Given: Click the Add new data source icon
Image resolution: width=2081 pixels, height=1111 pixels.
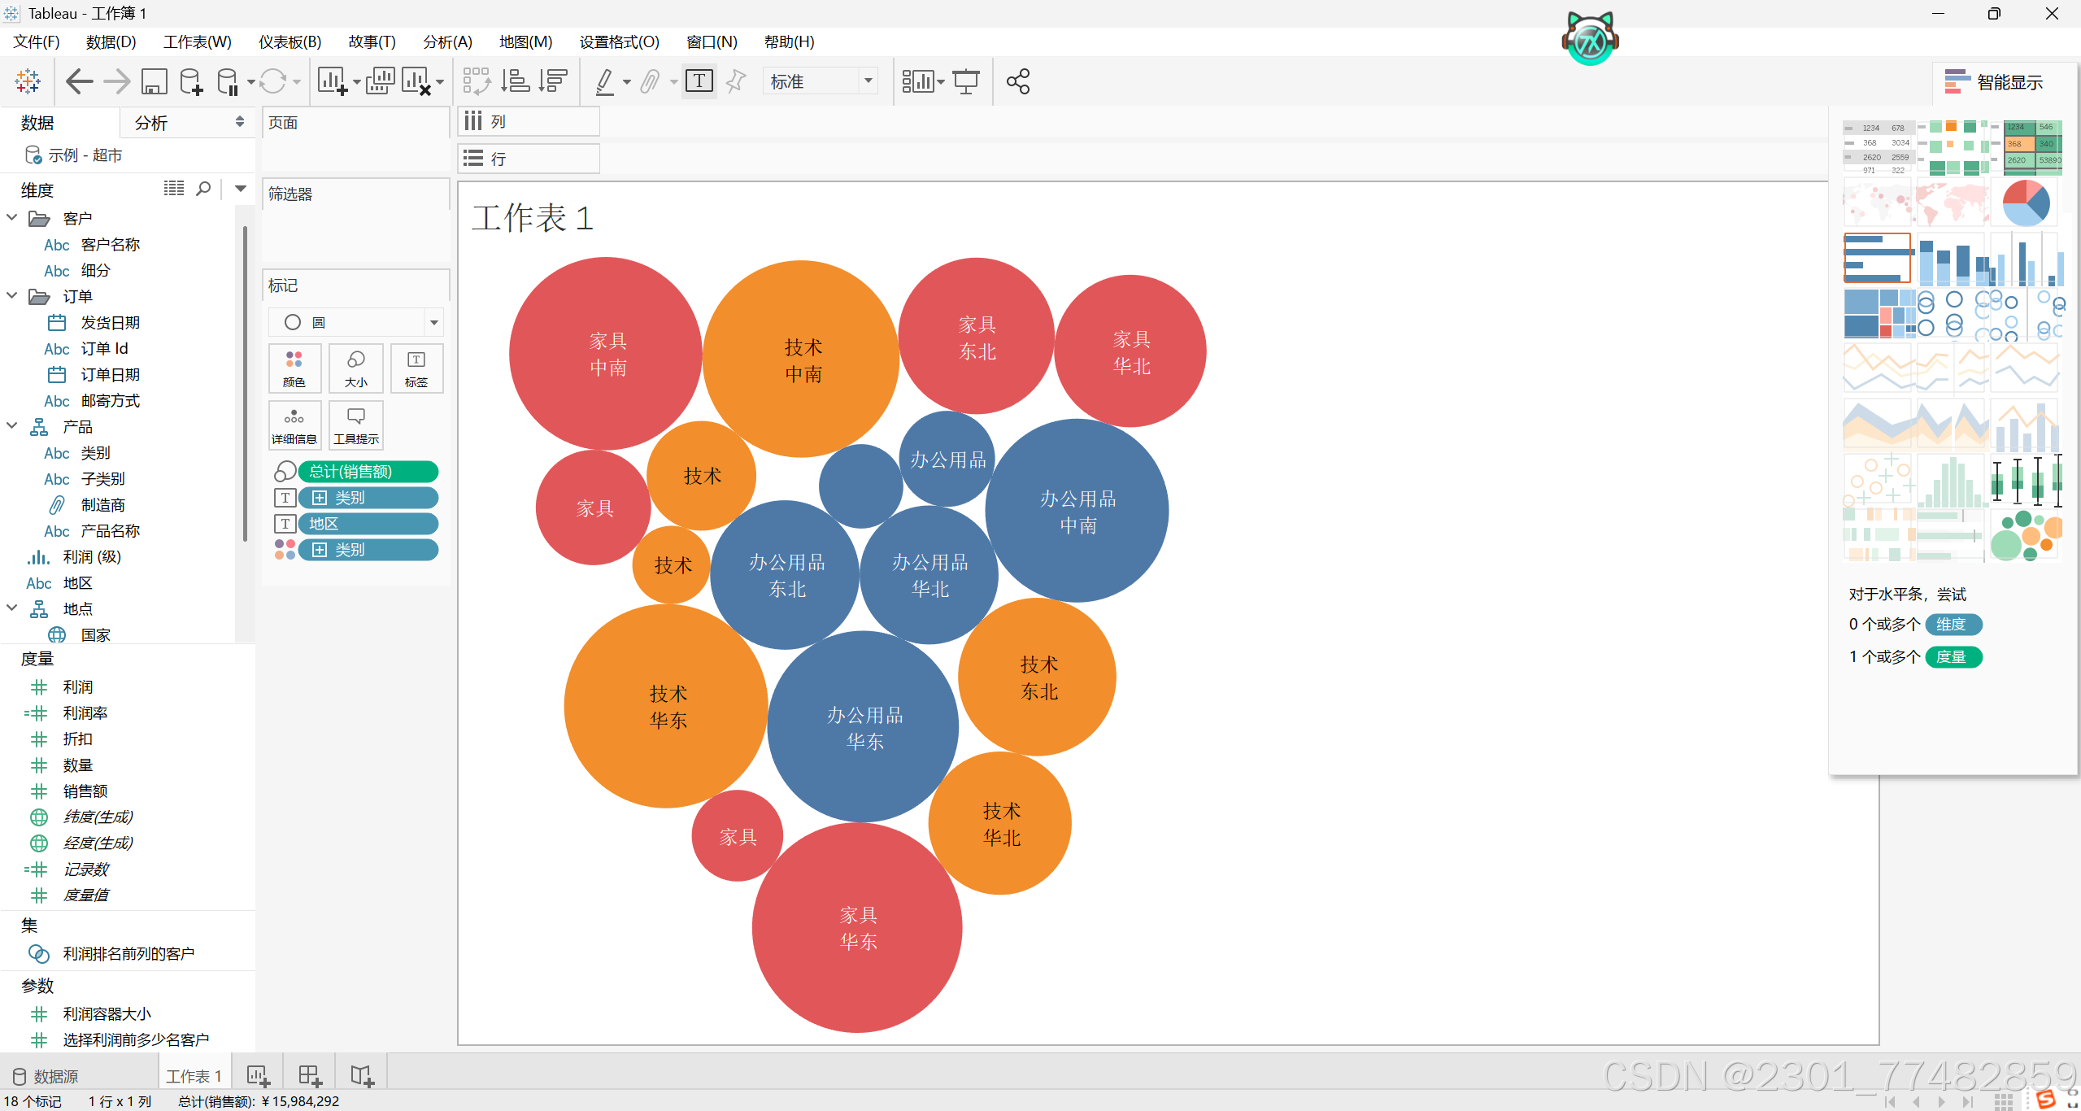Looking at the screenshot, I should pos(191,81).
